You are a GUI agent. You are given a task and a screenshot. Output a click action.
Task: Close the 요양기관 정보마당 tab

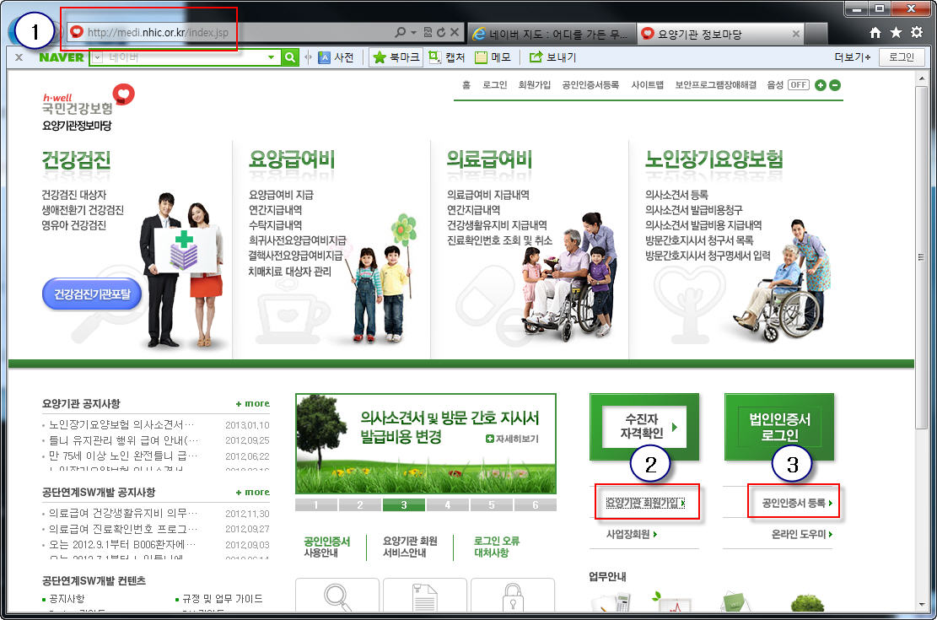click(796, 34)
